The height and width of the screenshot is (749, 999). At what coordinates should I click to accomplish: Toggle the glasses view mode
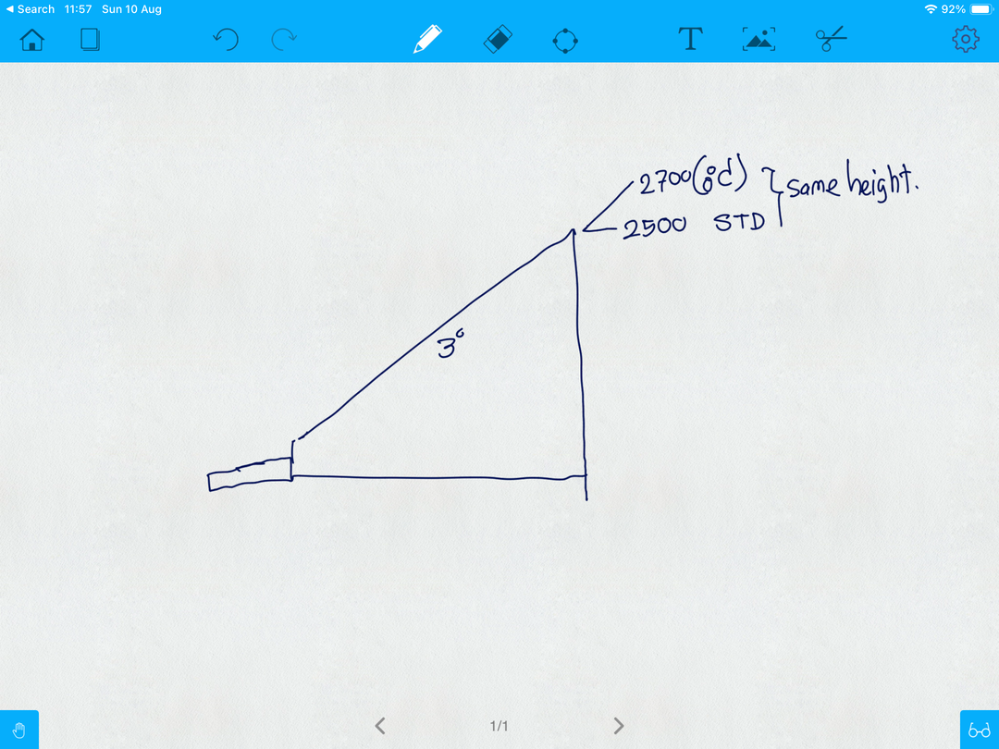point(980,729)
